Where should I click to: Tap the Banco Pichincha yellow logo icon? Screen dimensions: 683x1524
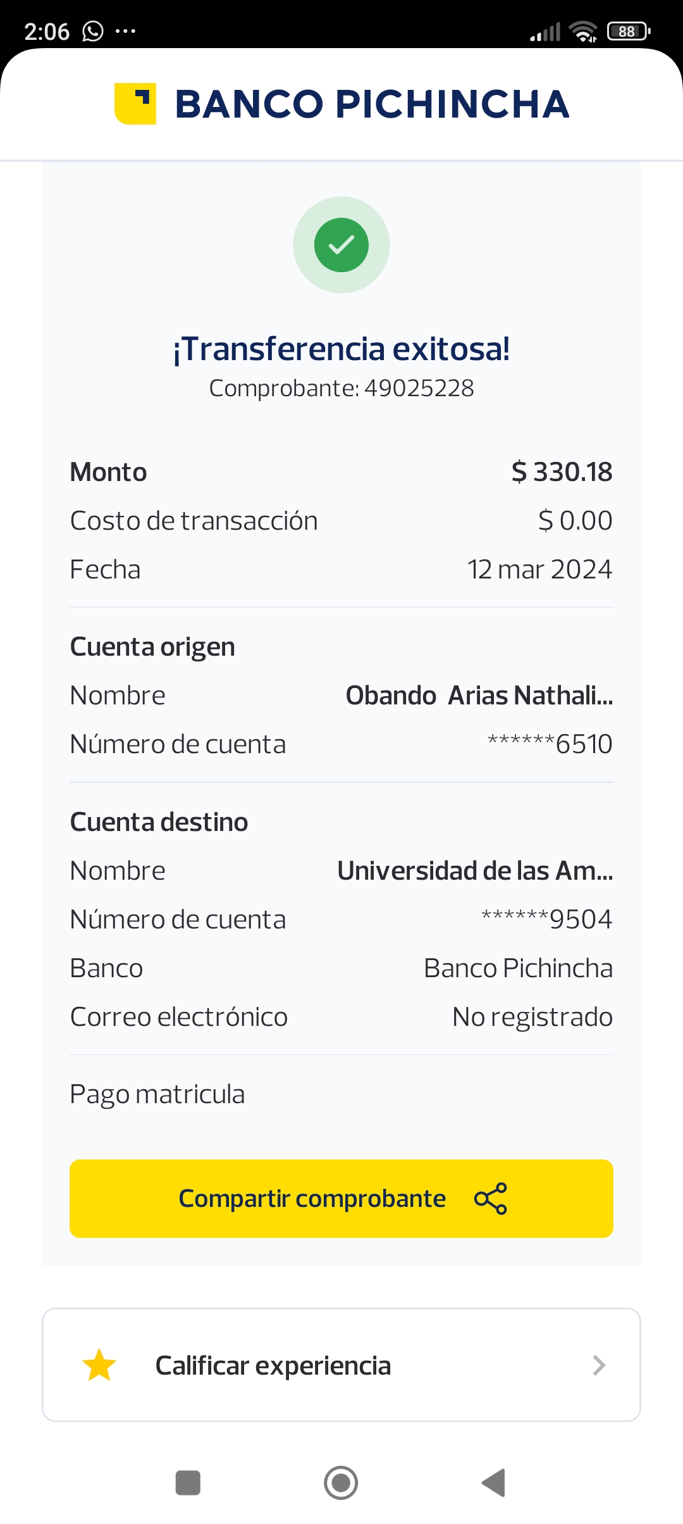click(x=135, y=104)
